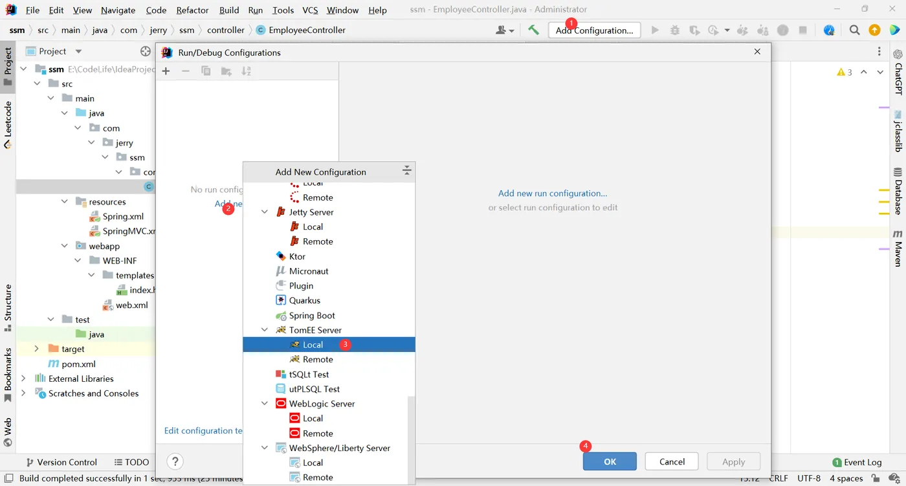Click the Debug bug icon in toolbar
Image resolution: width=906 pixels, height=486 pixels.
[675, 30]
